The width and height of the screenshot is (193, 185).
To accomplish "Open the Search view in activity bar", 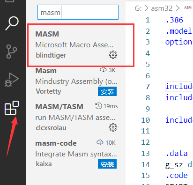I will click(12, 23).
